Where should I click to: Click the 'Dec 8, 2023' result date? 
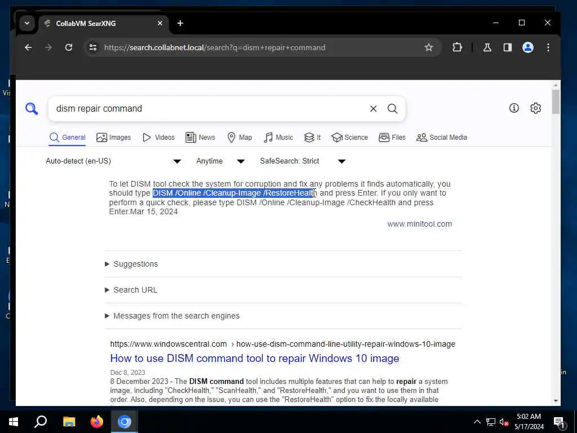[x=128, y=372]
